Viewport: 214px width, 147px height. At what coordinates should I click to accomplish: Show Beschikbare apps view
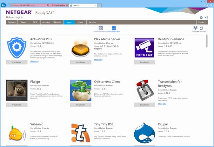[114, 29]
